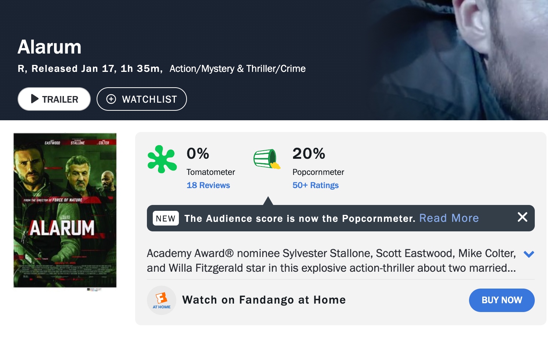The height and width of the screenshot is (341, 548).
Task: Click the Action/Mystery & Thriller/Crime genre text
Action: point(238,69)
